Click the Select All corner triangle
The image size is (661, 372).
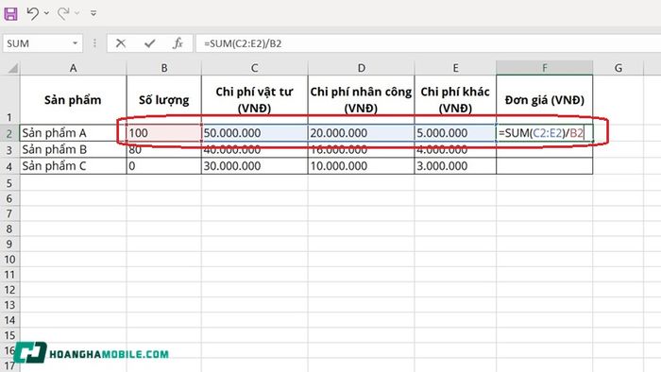coord(13,68)
